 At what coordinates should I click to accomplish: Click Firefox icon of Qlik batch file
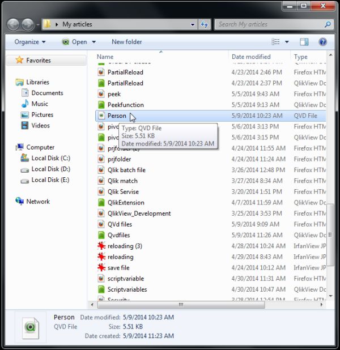[101, 170]
